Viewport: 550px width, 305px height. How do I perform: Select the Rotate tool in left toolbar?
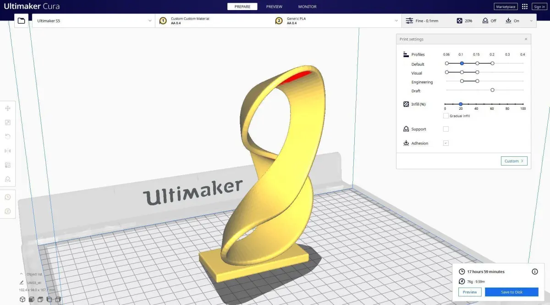[x=8, y=136]
